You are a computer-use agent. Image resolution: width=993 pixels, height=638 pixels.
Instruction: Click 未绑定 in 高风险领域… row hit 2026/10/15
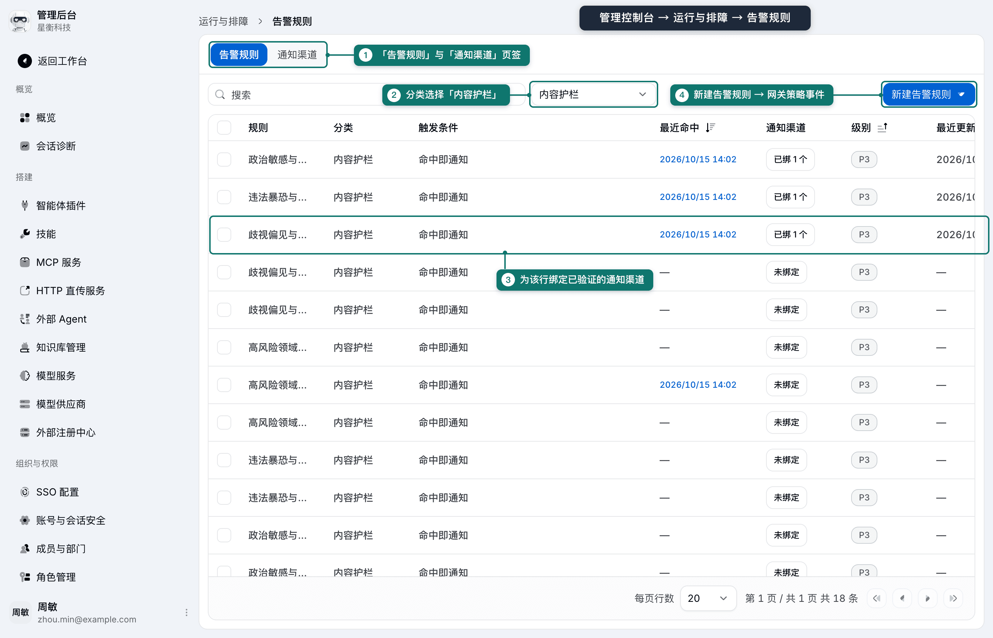[786, 385]
